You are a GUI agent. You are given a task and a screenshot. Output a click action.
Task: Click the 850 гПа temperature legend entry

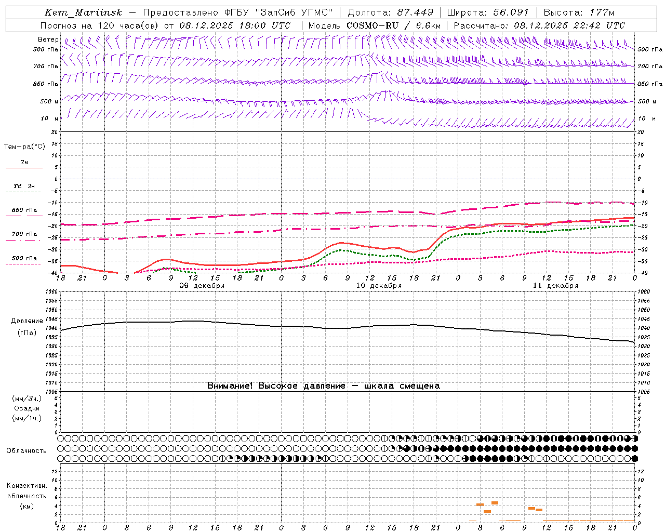tap(24, 210)
